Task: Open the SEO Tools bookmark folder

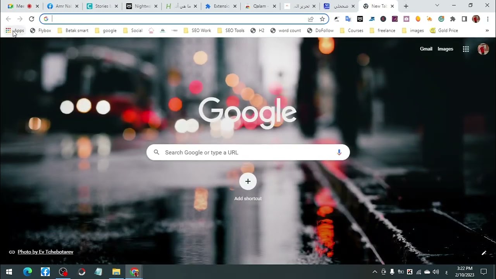Action: click(231, 31)
